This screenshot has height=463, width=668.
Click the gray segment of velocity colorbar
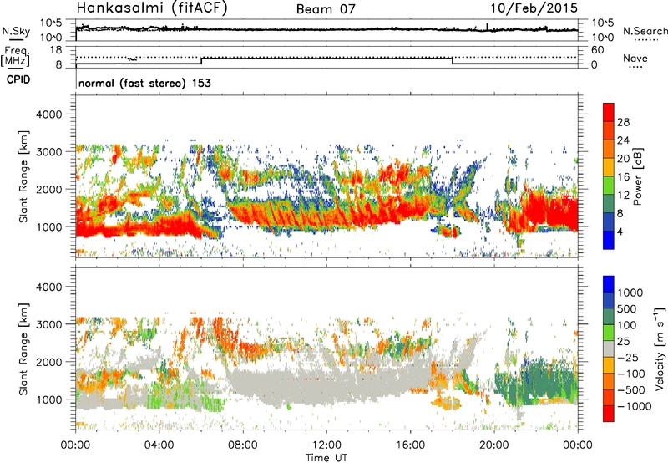pos(609,349)
